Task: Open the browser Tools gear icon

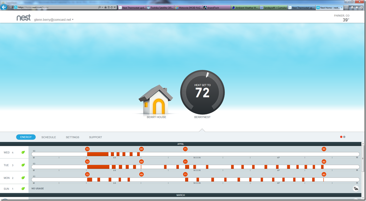Action: 362,7
